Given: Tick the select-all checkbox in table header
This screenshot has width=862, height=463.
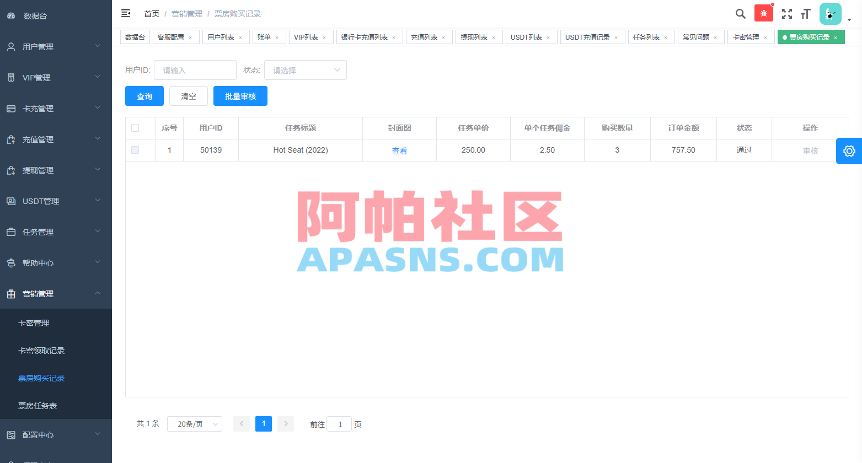Looking at the screenshot, I should click(x=135, y=128).
